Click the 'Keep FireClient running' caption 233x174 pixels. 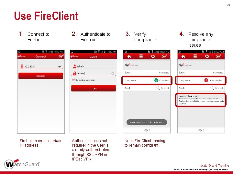click(x=145, y=143)
